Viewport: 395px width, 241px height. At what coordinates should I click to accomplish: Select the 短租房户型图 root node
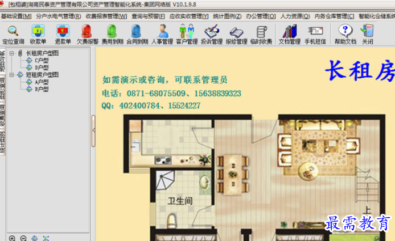tap(42, 75)
